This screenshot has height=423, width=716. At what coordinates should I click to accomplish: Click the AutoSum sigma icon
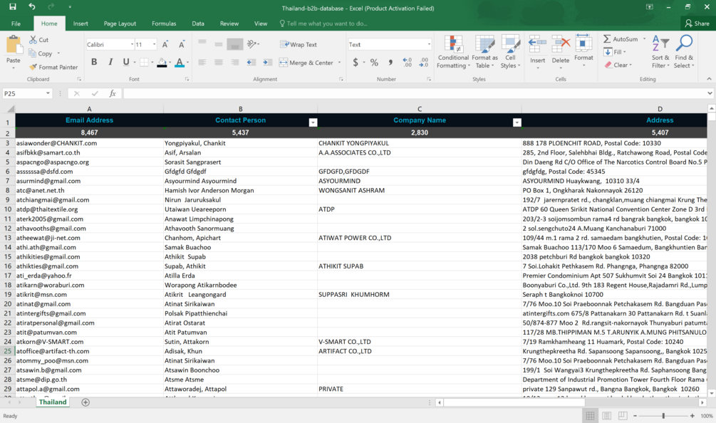[x=607, y=38]
